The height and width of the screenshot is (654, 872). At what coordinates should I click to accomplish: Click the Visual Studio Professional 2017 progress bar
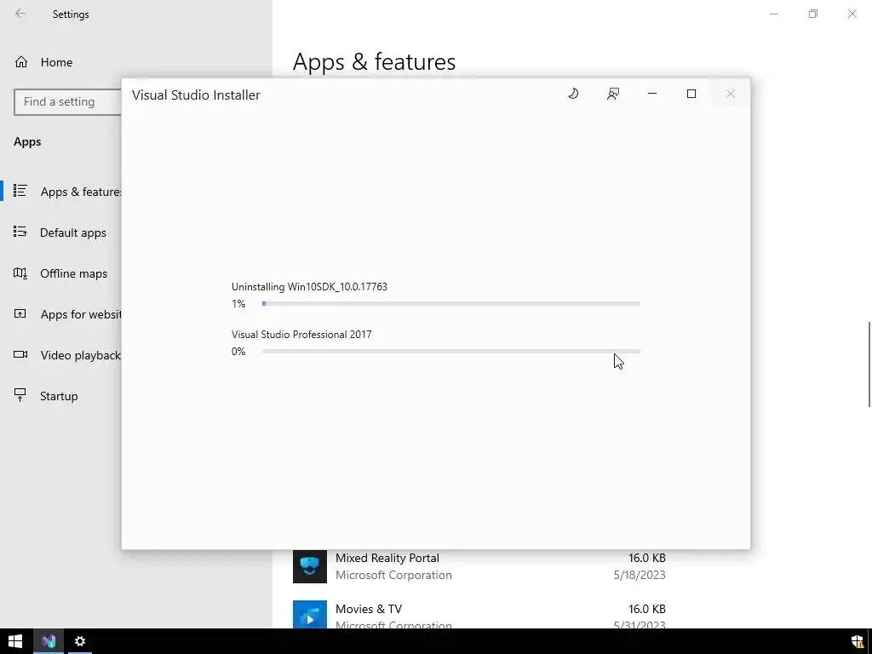(451, 352)
